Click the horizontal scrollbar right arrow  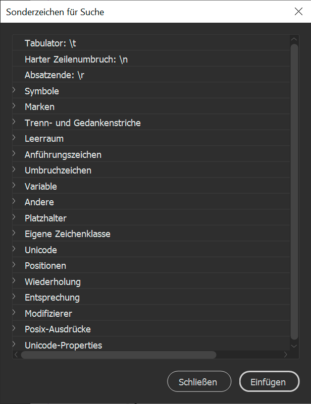pos(285,355)
